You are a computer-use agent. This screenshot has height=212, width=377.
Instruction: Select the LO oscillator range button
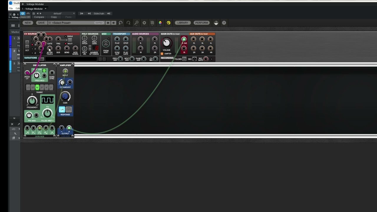(x=28, y=87)
